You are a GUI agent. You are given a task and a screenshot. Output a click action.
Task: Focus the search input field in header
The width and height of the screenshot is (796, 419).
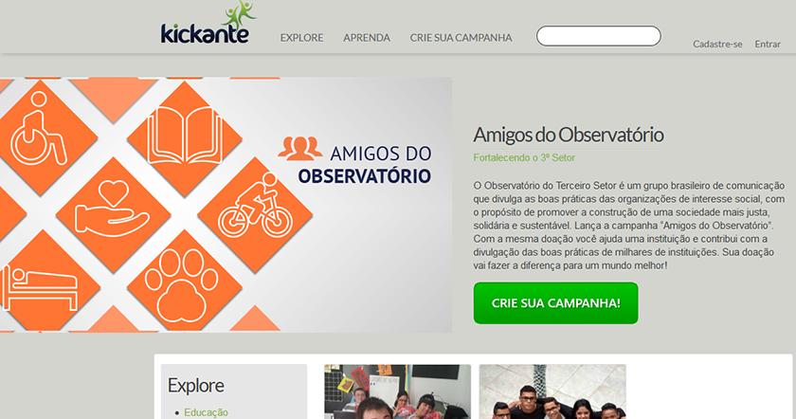599,36
